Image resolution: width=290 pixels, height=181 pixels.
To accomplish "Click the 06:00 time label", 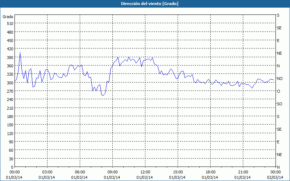I will [80, 172].
